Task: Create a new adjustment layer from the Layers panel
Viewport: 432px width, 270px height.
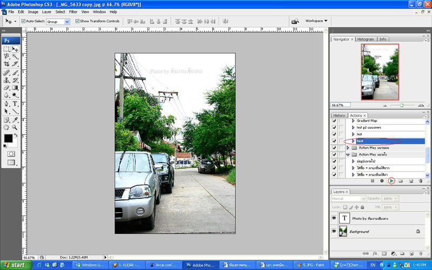Action: click(393, 253)
